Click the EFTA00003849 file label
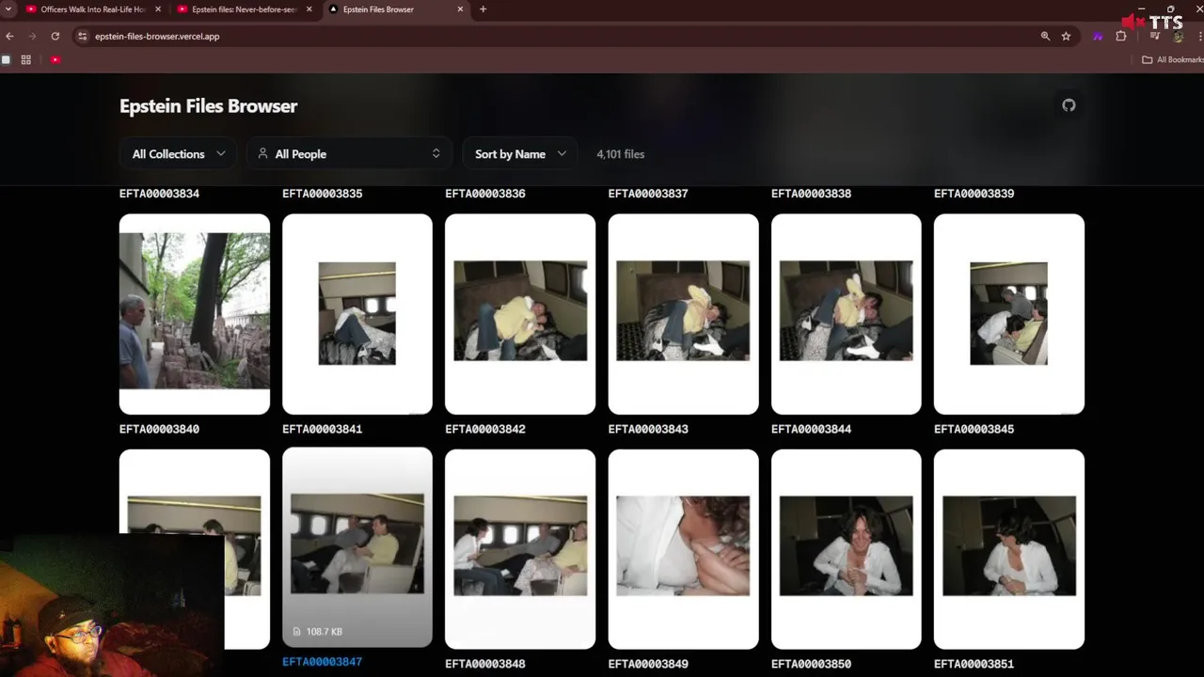Viewport: 1204px width, 677px height. pos(648,664)
